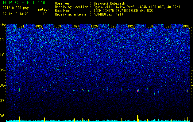Click the 0.6 kHz axis tick label
This screenshot has width=193, height=122.
tap(3, 116)
